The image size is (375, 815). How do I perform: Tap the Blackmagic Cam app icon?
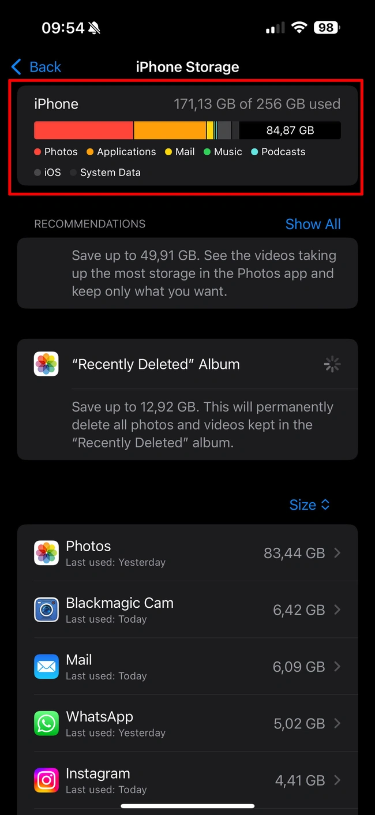click(x=46, y=610)
